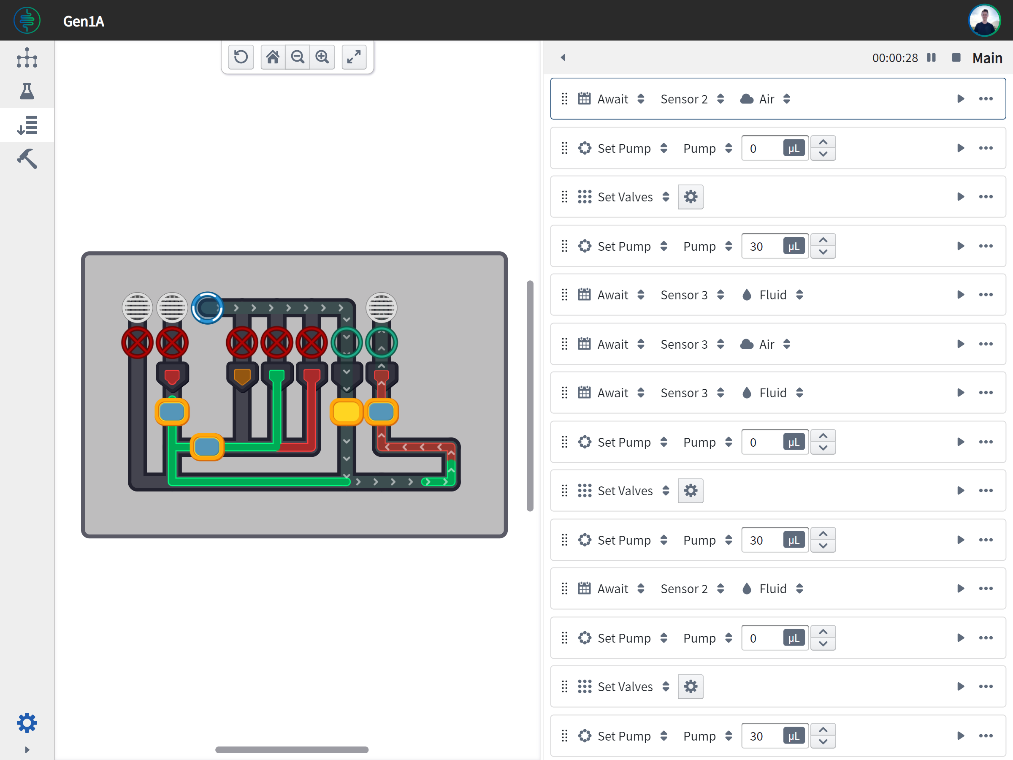Open the flask sidebar icon

[27, 91]
